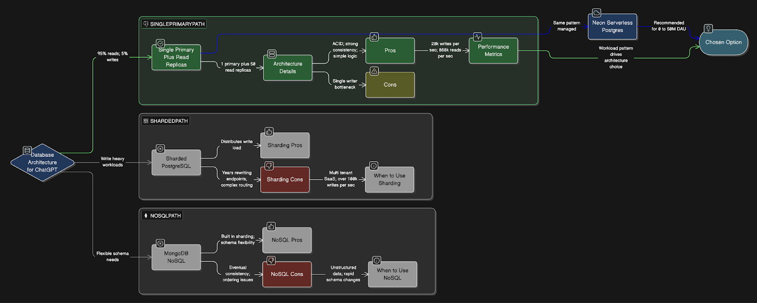The image size is (757, 303).
Task: Click the info icon on When to Use Sharding
Action: pos(374,166)
